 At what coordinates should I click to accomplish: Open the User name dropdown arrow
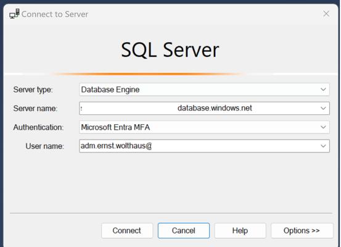pyautogui.click(x=323, y=146)
